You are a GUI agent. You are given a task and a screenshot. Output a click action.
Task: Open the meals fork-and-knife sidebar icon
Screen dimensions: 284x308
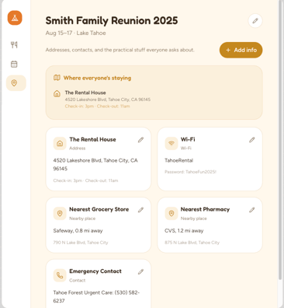coord(14,45)
